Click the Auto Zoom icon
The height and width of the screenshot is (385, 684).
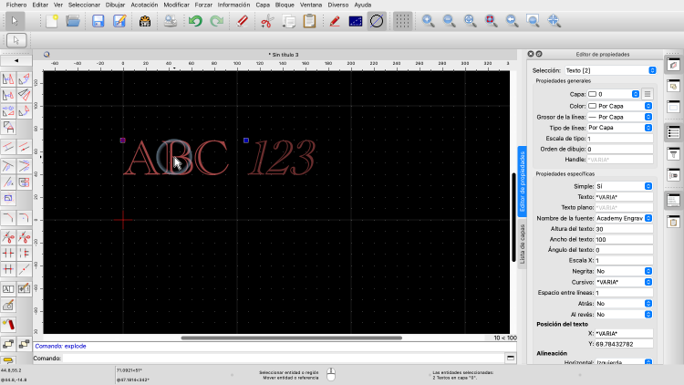pos(470,21)
